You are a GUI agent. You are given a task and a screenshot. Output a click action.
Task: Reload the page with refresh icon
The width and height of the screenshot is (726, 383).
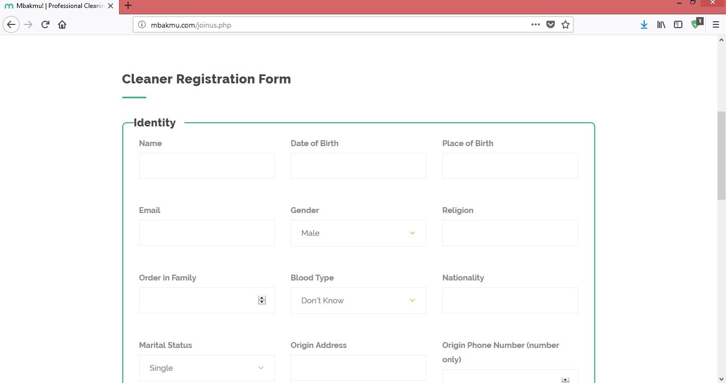[x=45, y=24]
